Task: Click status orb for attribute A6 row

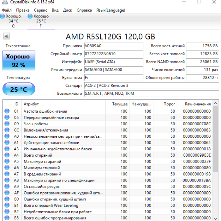Action: 7,167
